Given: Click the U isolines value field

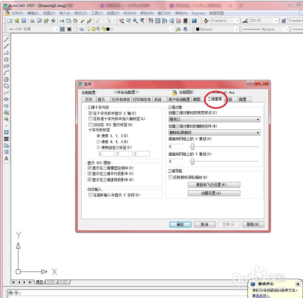Looking at the screenshot, I should click(x=176, y=147).
